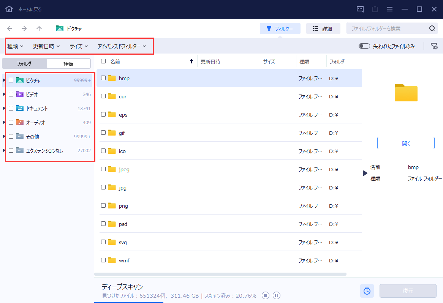The height and width of the screenshot is (303, 443).
Task: Check the box next to bmp folder
Action: tap(103, 78)
